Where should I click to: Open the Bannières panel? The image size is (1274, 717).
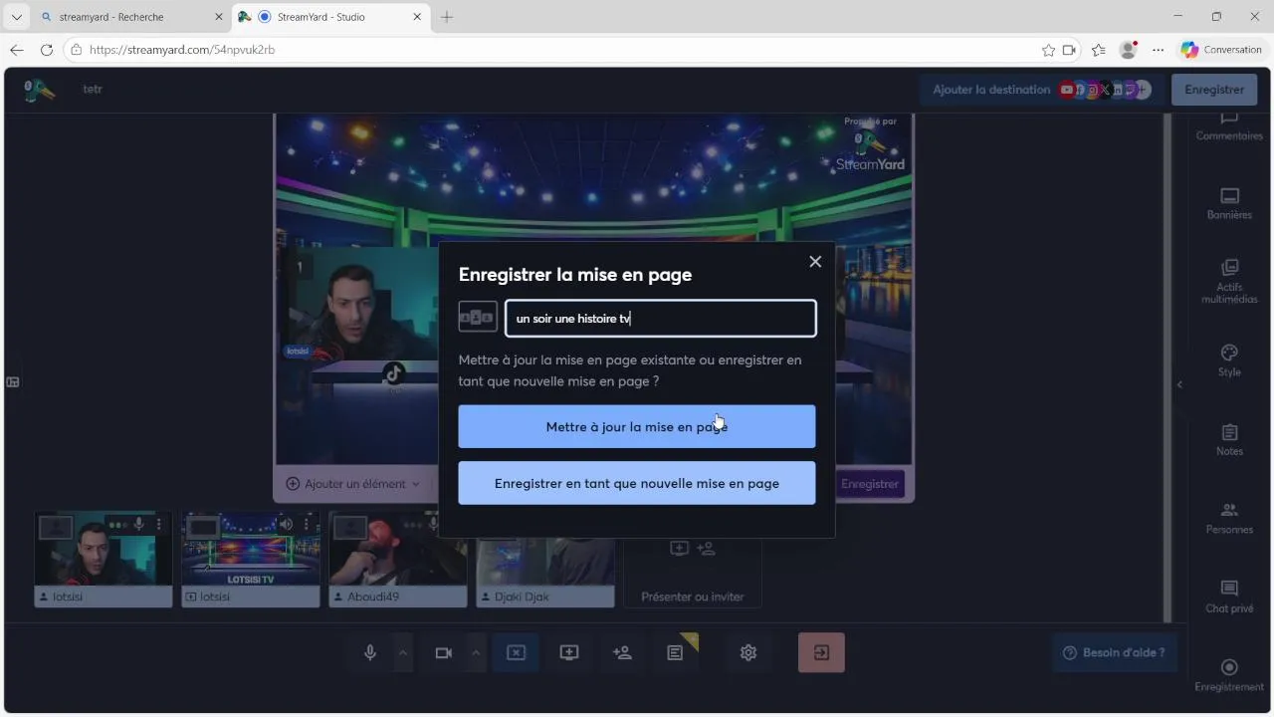[x=1229, y=203]
